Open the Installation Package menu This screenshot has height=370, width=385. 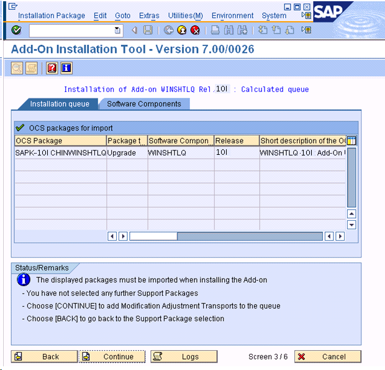tap(52, 16)
